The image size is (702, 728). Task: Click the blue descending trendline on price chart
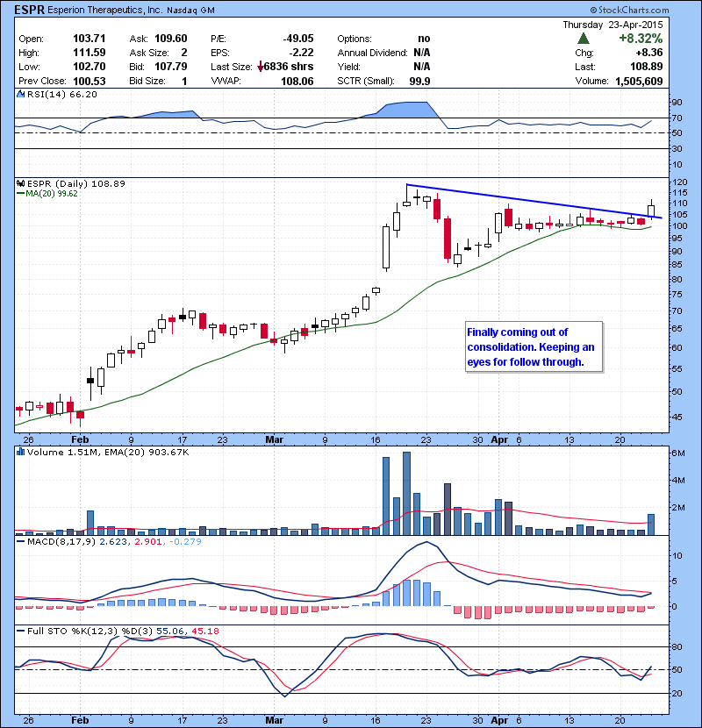[534, 201]
